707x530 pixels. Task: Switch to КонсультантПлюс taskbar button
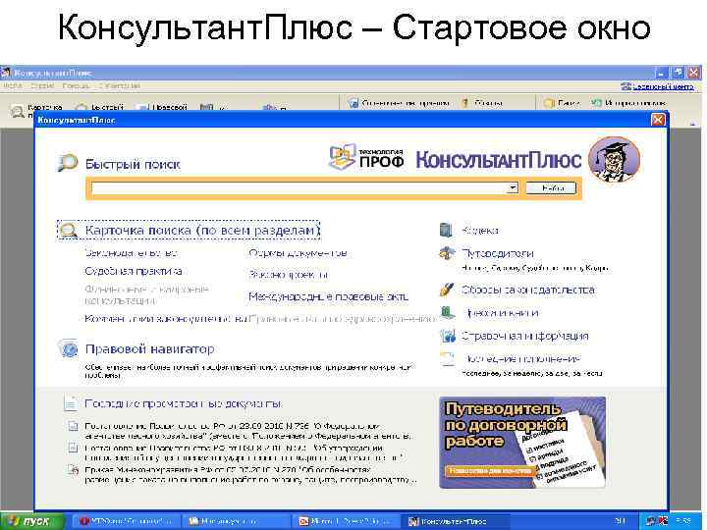(x=456, y=521)
